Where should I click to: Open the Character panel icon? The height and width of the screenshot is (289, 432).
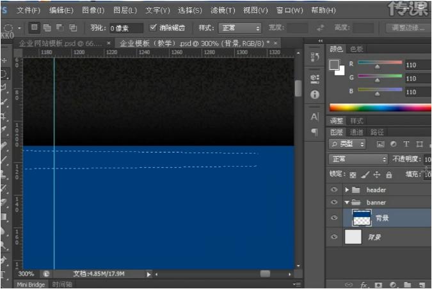pos(315,117)
